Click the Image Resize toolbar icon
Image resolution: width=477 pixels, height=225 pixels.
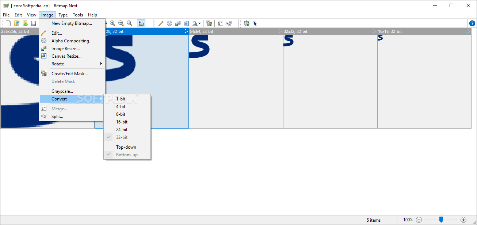178,23
